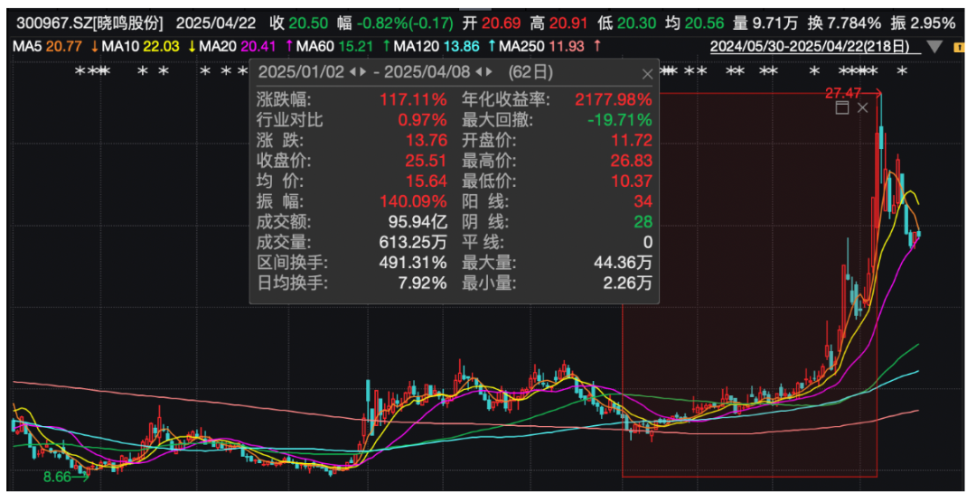Click the quote date 2025/04/22
Viewport: 976px width, 501px height.
click(217, 23)
